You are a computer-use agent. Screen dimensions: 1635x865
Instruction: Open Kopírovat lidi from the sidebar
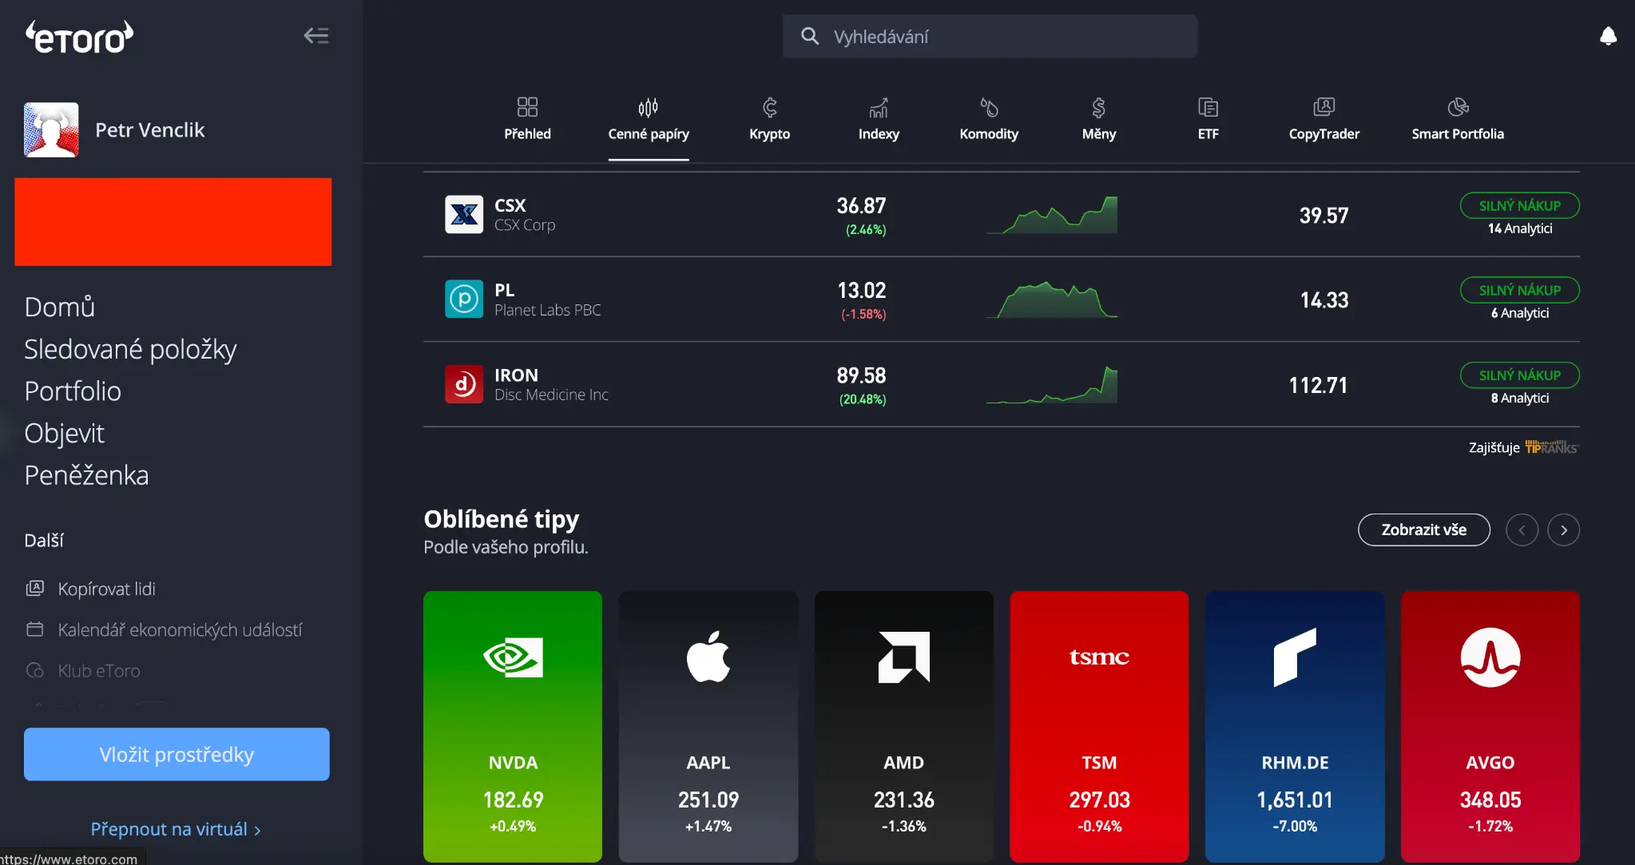pos(108,589)
